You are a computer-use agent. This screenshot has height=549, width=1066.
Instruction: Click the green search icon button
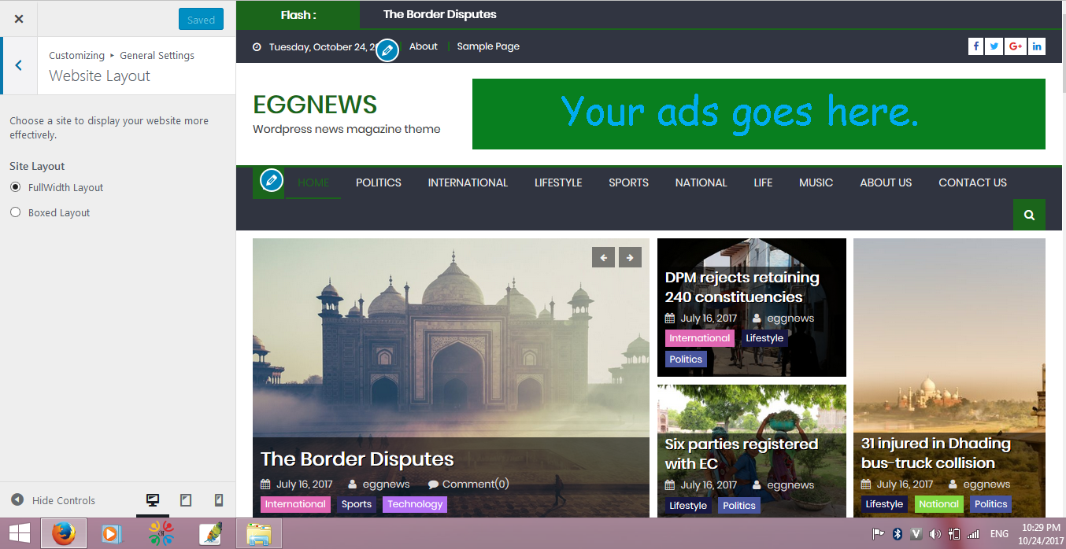tap(1029, 215)
